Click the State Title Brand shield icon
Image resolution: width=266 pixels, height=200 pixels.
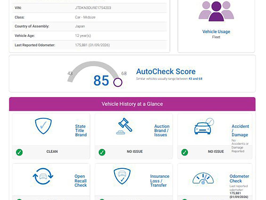coord(43,126)
